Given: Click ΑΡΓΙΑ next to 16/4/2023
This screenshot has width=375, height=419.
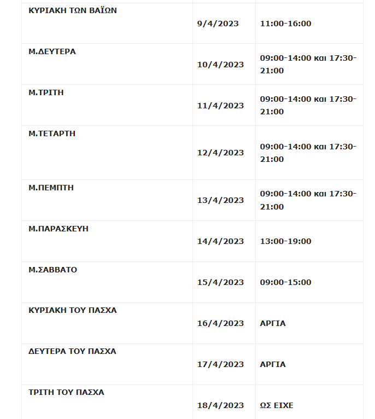Looking at the screenshot, I should (273, 323).
